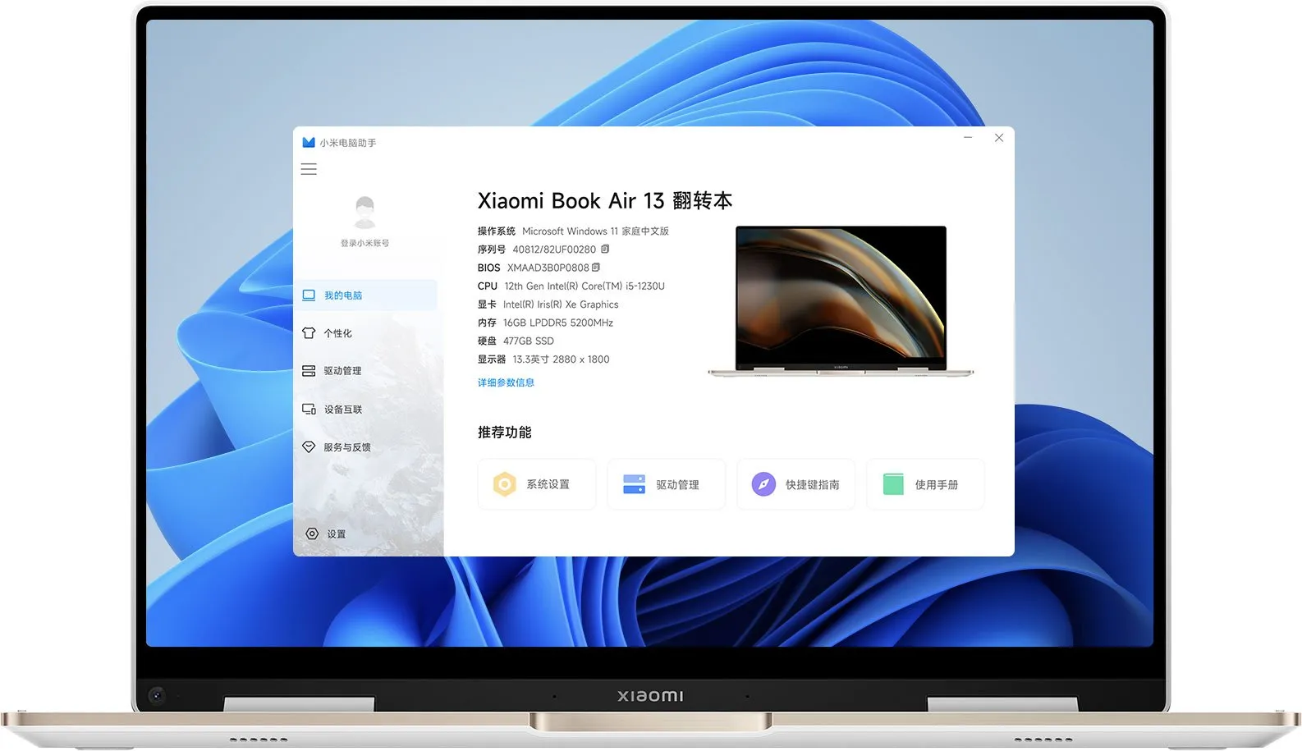Open the 详细参数信息 detailed specs link
Screen dimensions: 1302x751
[x=506, y=382]
